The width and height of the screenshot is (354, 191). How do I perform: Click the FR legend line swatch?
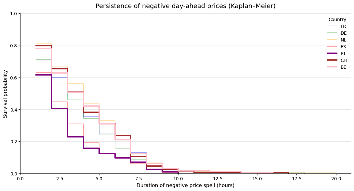click(x=332, y=26)
